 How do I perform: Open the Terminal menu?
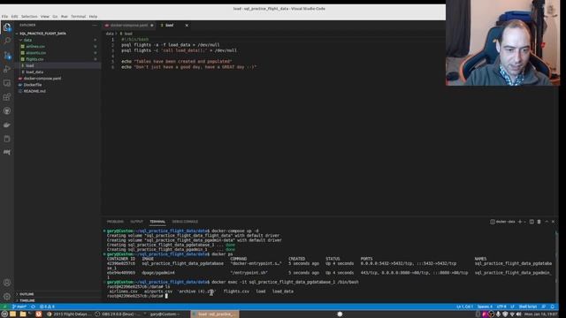(79, 17)
